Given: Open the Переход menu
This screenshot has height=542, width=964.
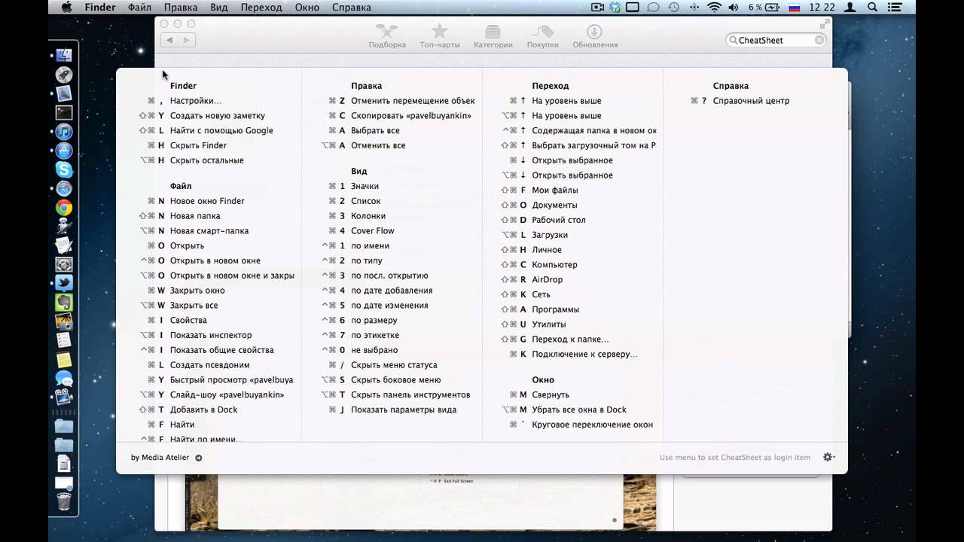Looking at the screenshot, I should click(261, 8).
